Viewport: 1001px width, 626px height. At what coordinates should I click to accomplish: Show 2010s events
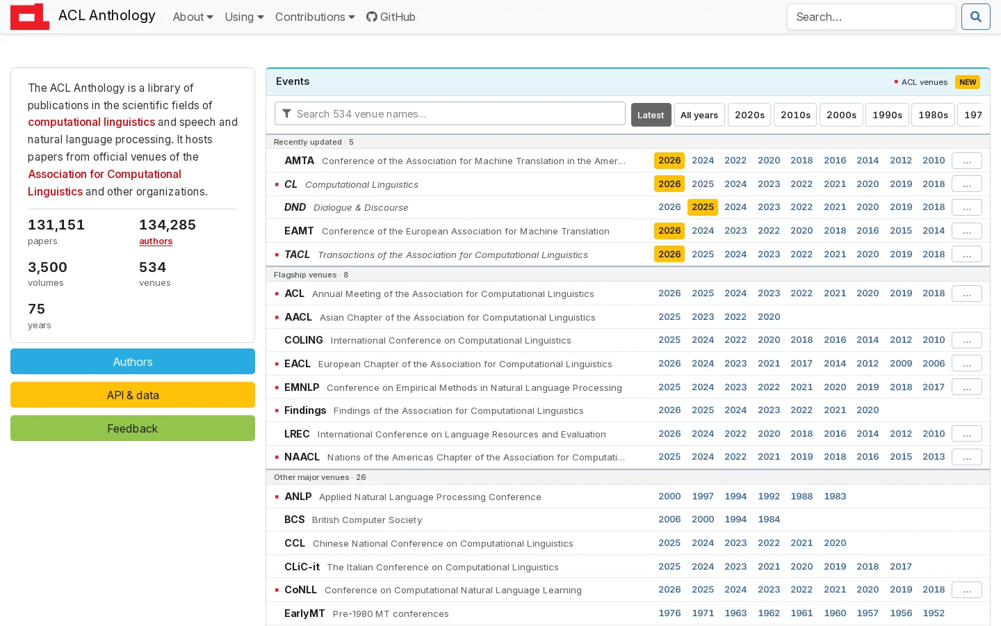pos(795,115)
